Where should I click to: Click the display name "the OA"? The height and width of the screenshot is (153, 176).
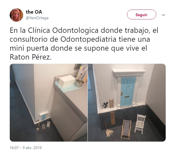pos(34,12)
